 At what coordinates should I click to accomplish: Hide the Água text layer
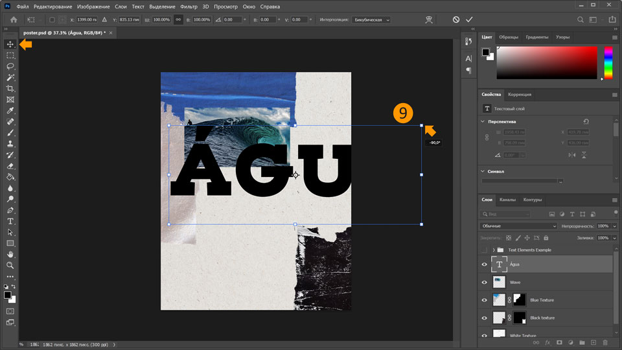click(485, 264)
